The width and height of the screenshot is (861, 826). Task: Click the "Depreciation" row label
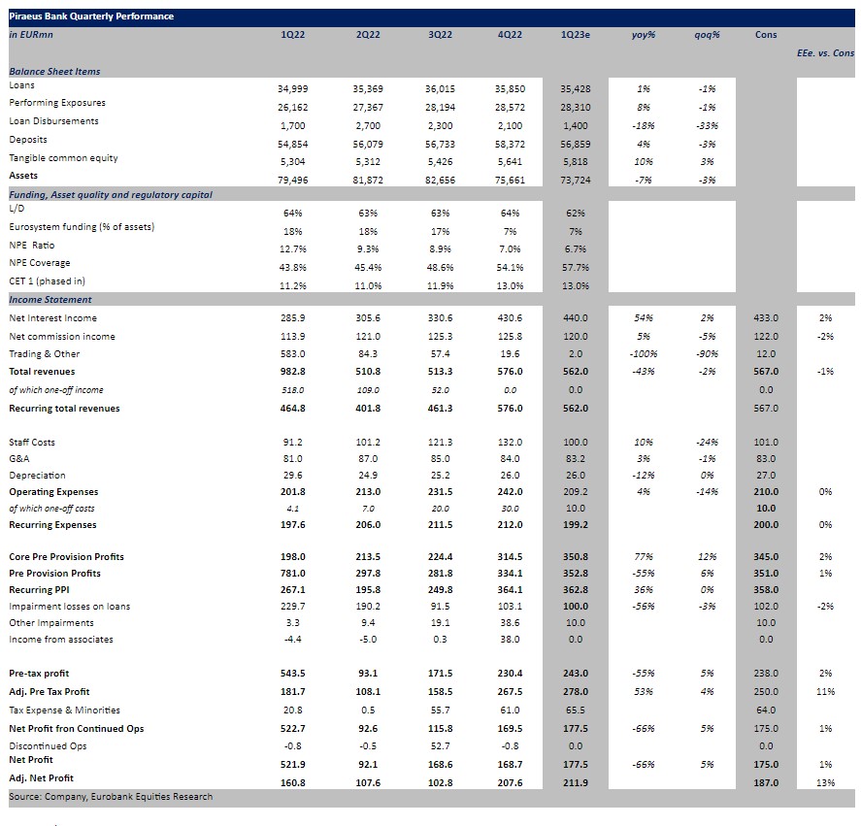[37, 476]
